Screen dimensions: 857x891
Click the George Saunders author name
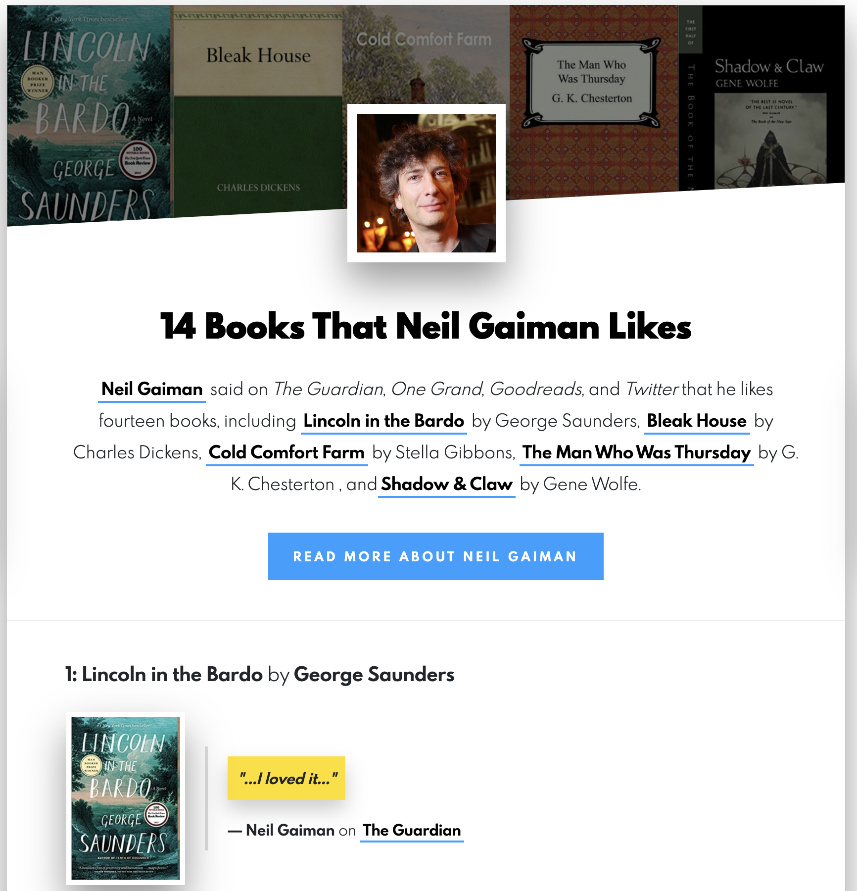374,674
